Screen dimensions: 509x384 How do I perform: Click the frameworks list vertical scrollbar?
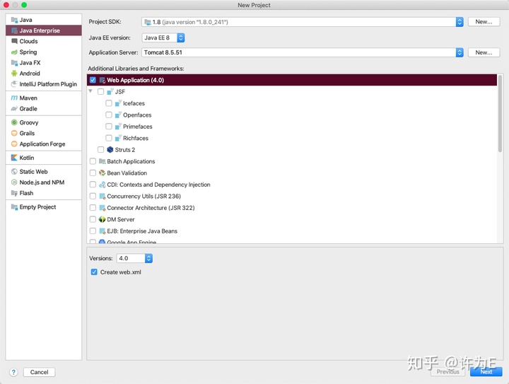click(500, 114)
